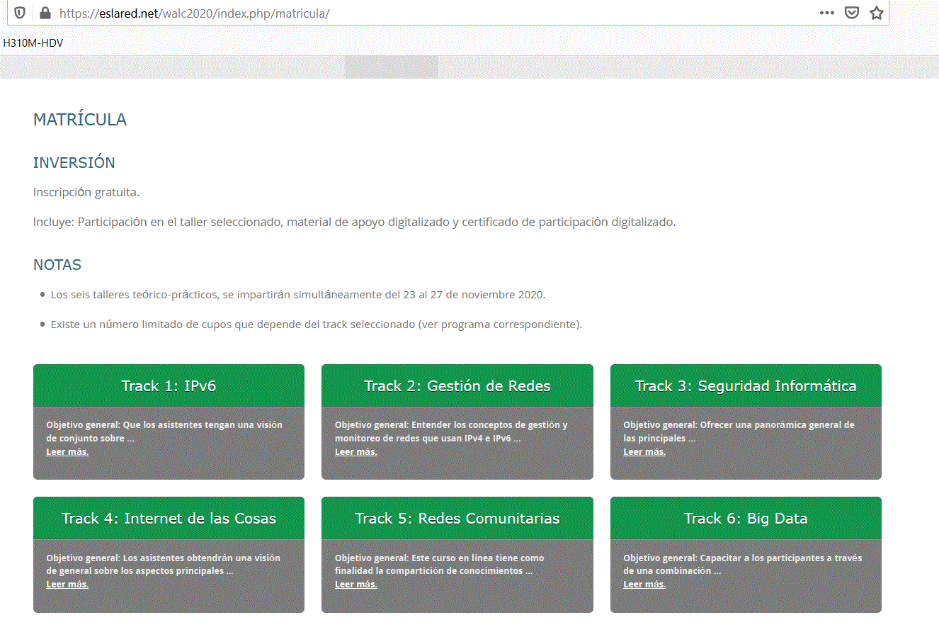Click the Track 6 objetivo general description
939x637 pixels.
click(743, 564)
